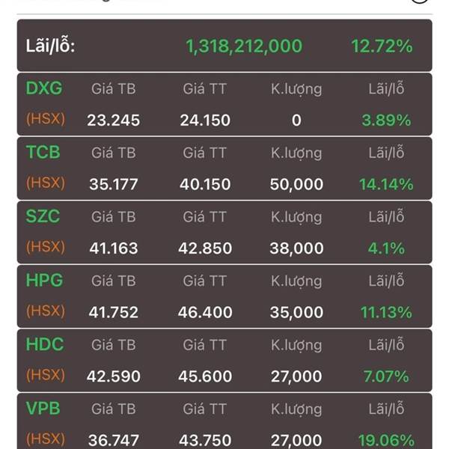Open the TCB stock ticker

[x=43, y=152]
